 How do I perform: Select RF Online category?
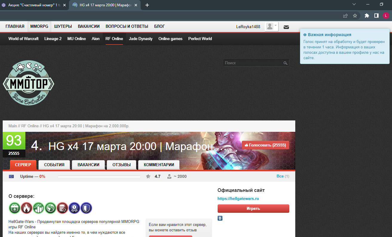pos(114,39)
